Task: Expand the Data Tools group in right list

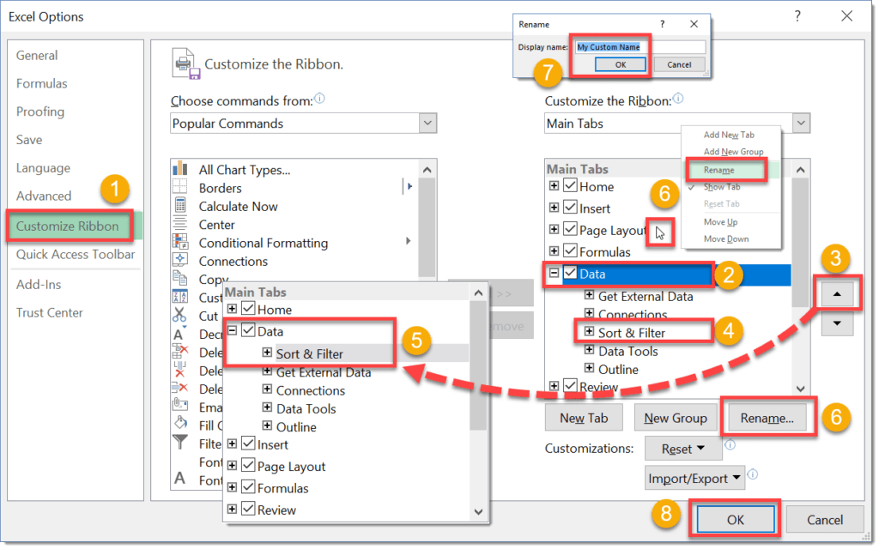Action: (589, 350)
